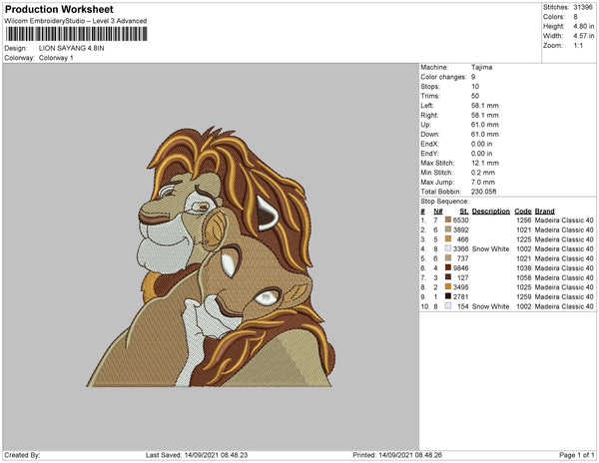Select the swatch beside stitch count 737

[448, 258]
